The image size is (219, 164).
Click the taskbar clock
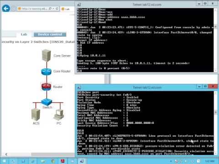click(210, 161)
